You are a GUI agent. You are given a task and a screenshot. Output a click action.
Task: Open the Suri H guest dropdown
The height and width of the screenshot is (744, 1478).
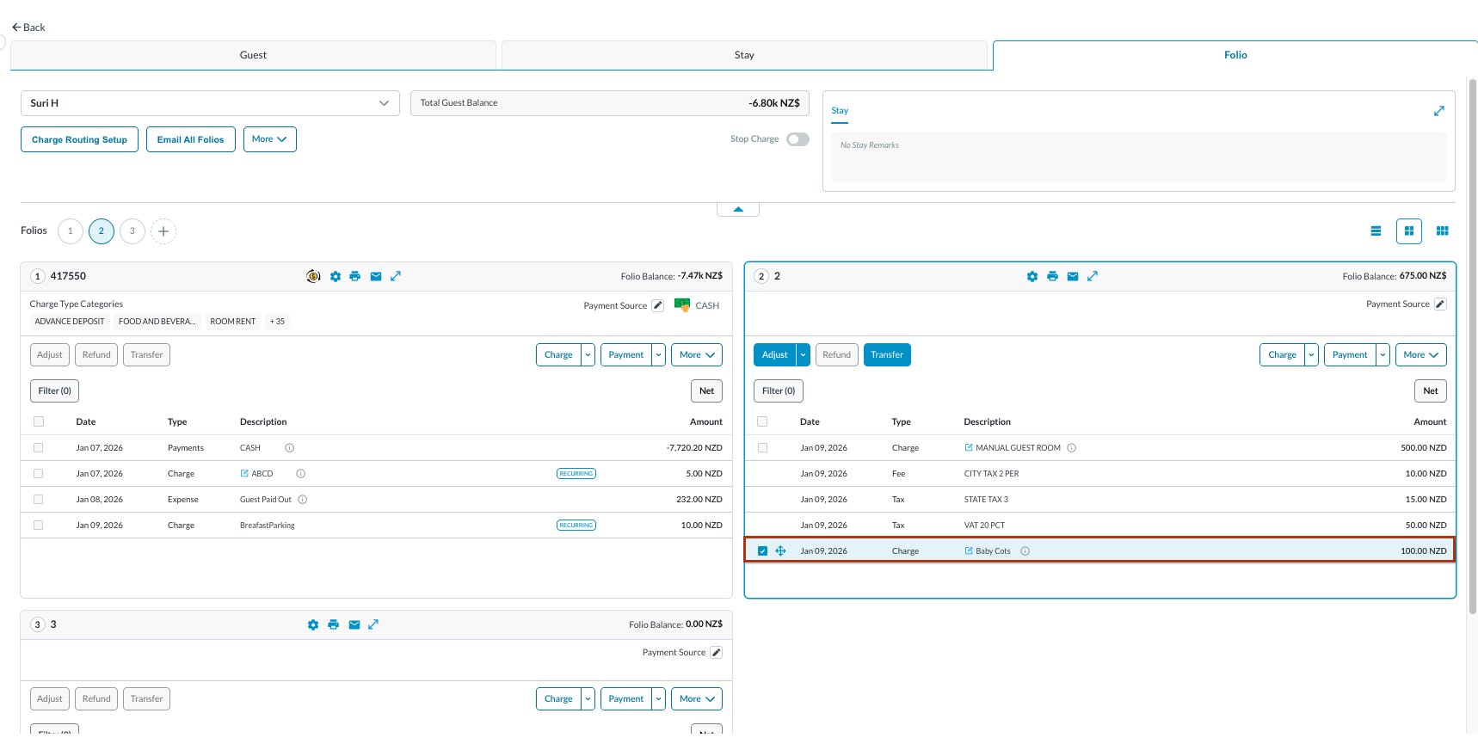tap(210, 103)
